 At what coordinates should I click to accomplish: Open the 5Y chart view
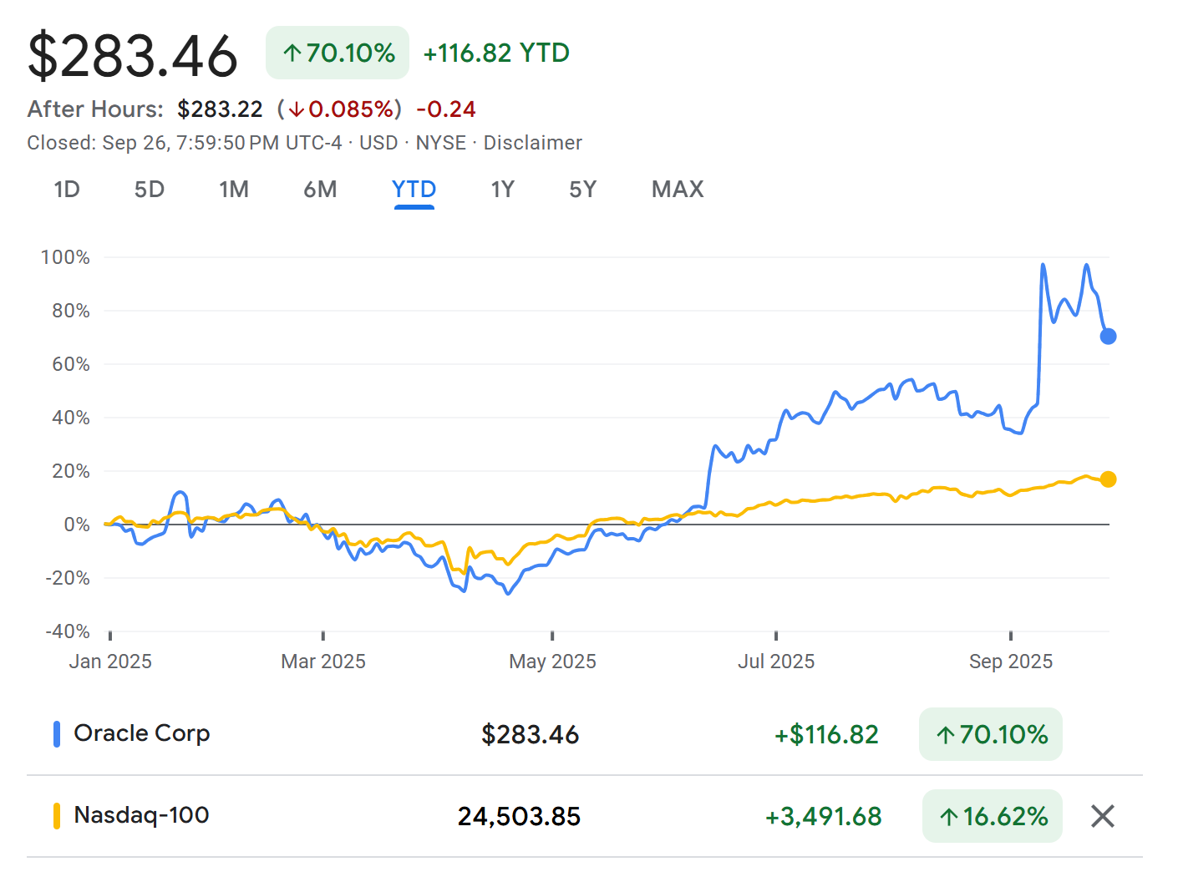(582, 190)
